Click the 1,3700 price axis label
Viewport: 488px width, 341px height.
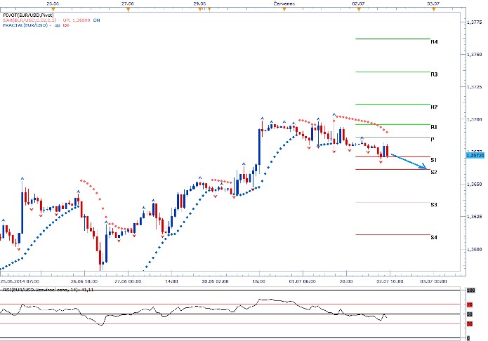[x=475, y=120]
